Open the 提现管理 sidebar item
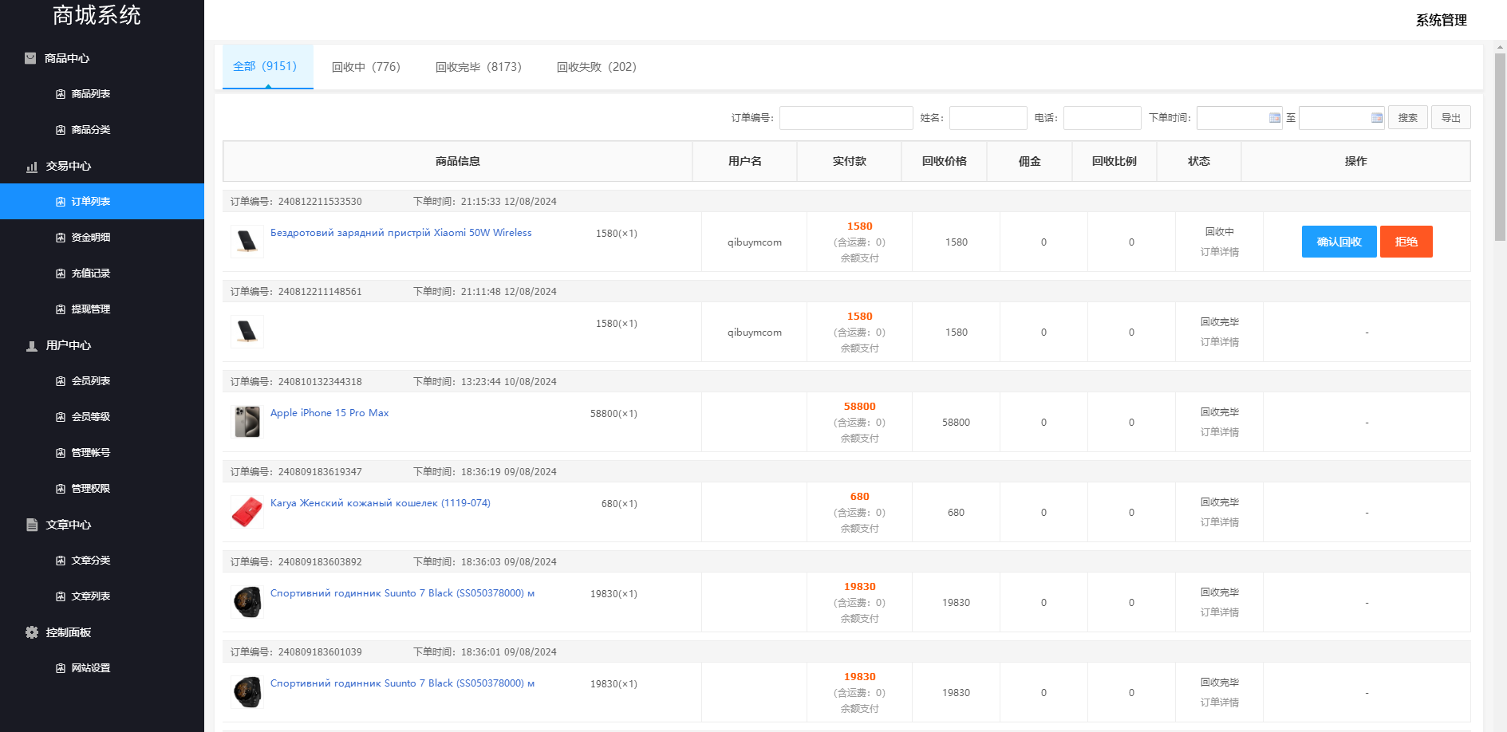 tap(90, 309)
